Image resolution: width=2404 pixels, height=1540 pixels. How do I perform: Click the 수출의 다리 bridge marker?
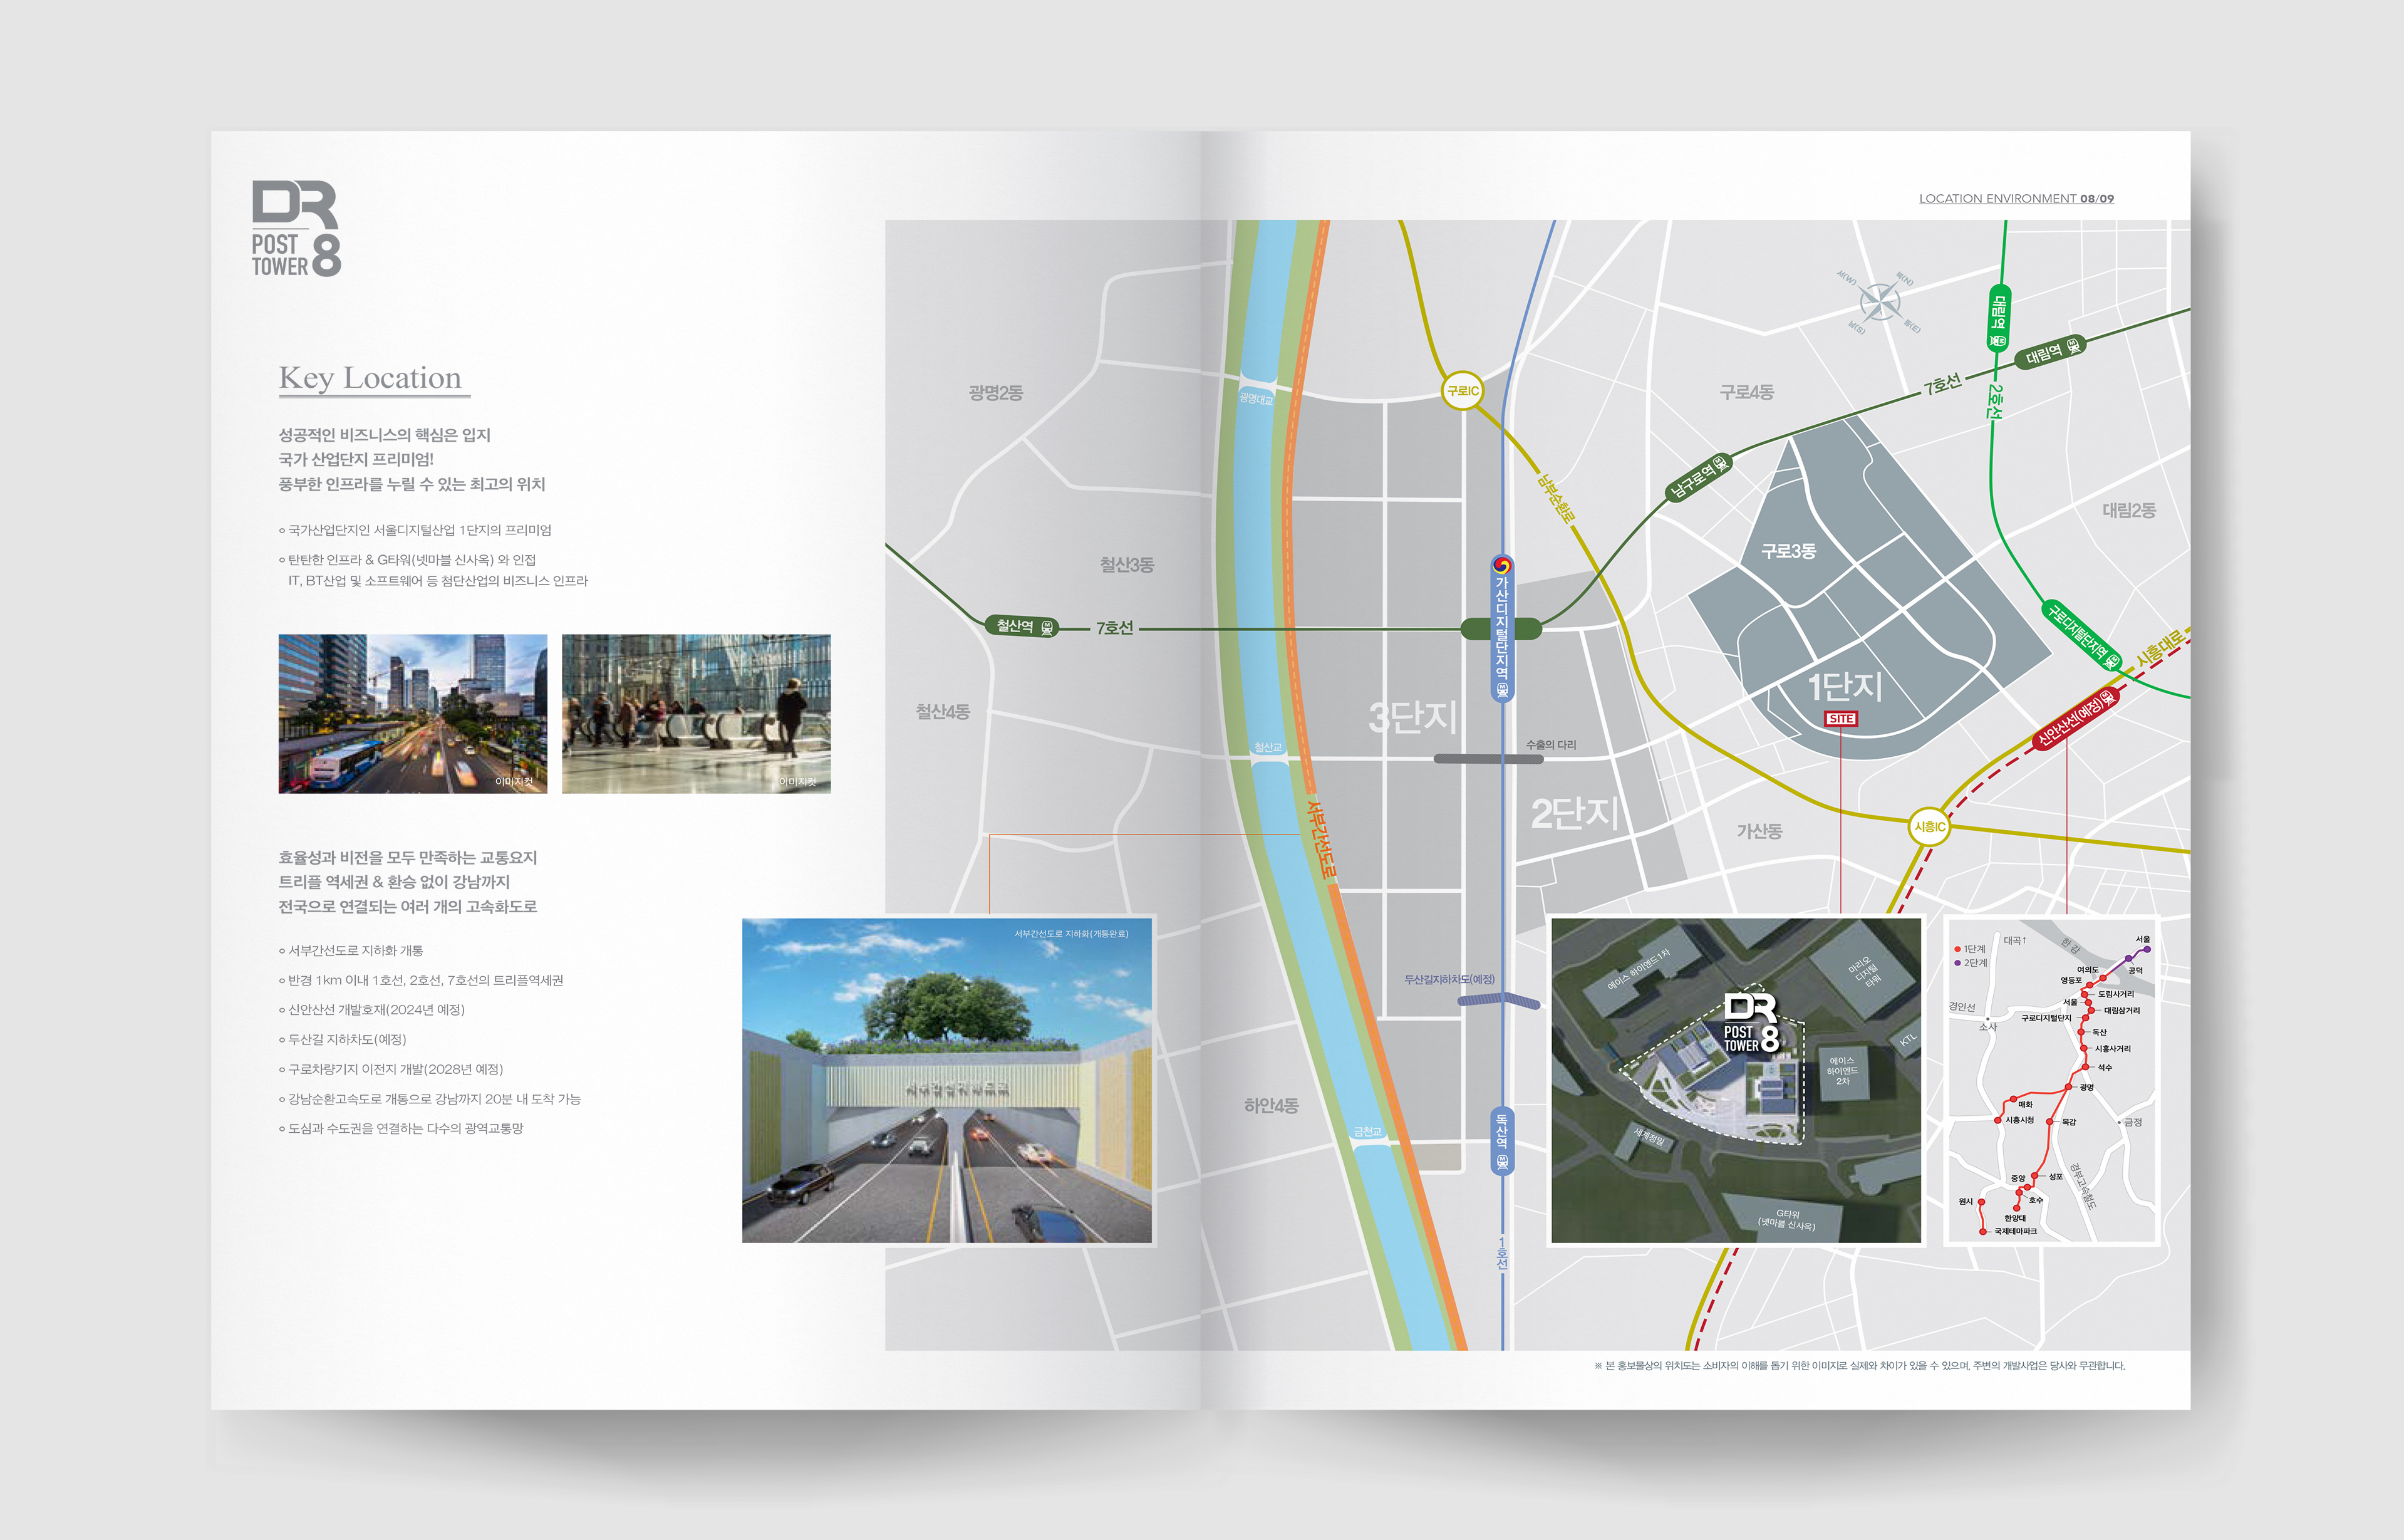coord(1490,758)
